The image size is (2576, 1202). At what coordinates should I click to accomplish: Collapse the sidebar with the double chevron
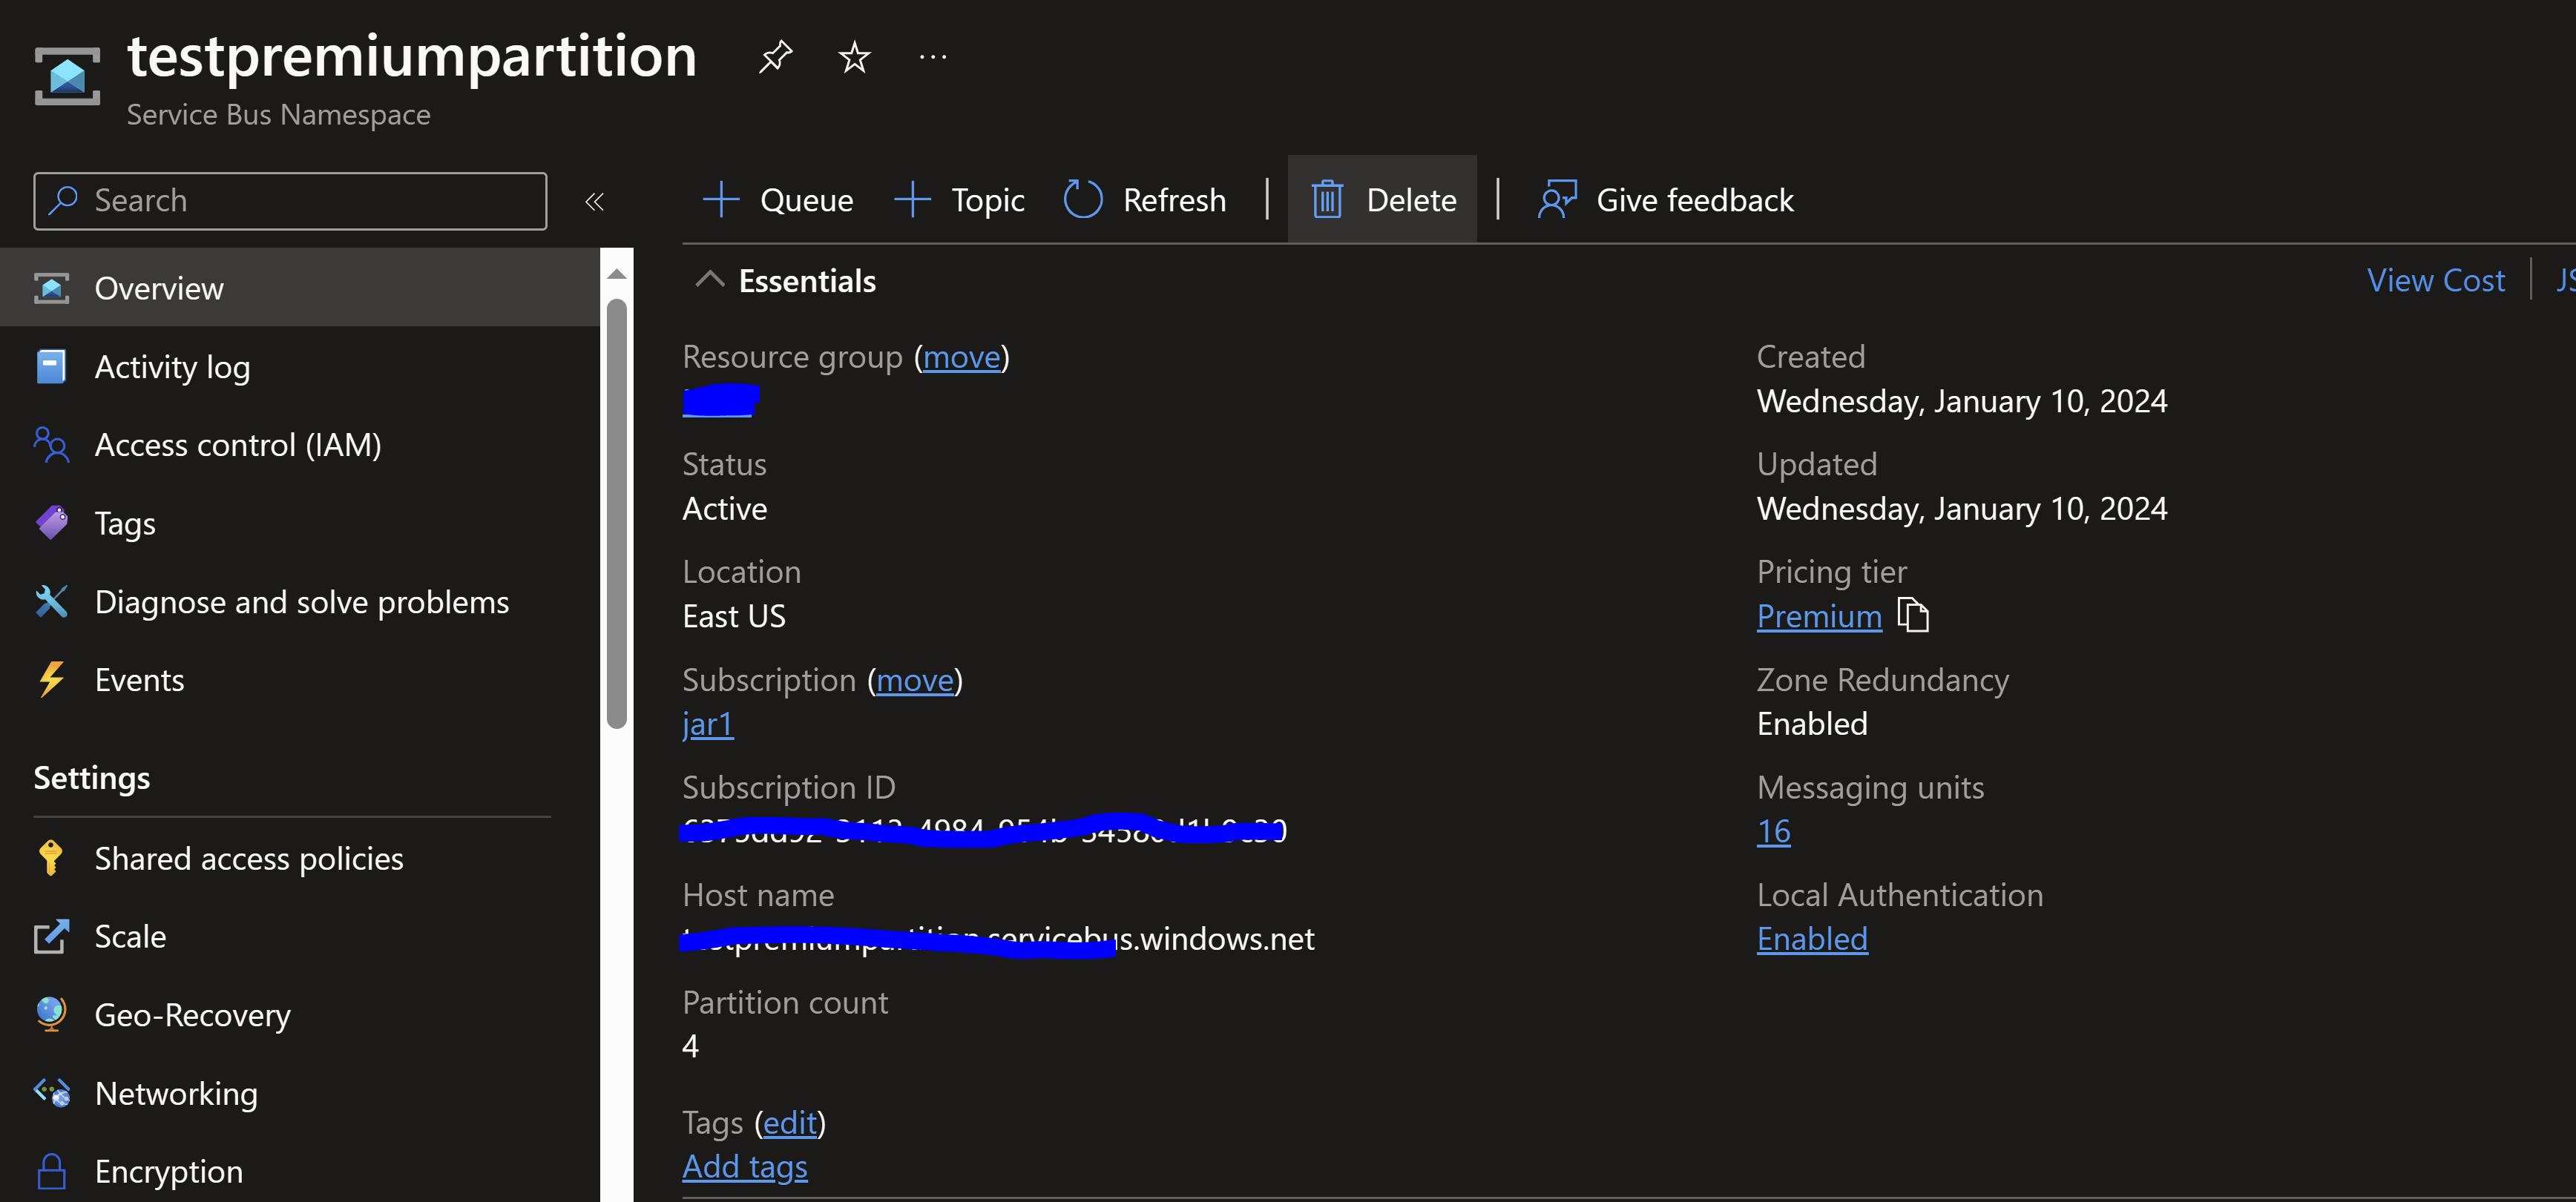point(595,202)
